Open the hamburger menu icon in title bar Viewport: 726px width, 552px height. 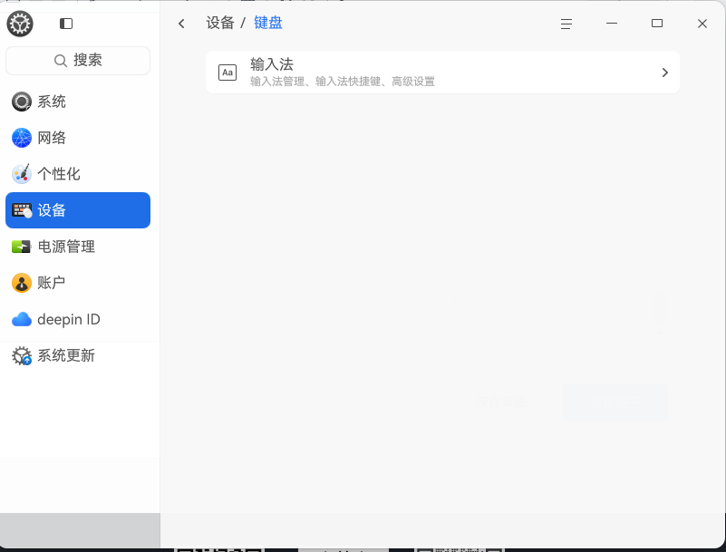[566, 24]
